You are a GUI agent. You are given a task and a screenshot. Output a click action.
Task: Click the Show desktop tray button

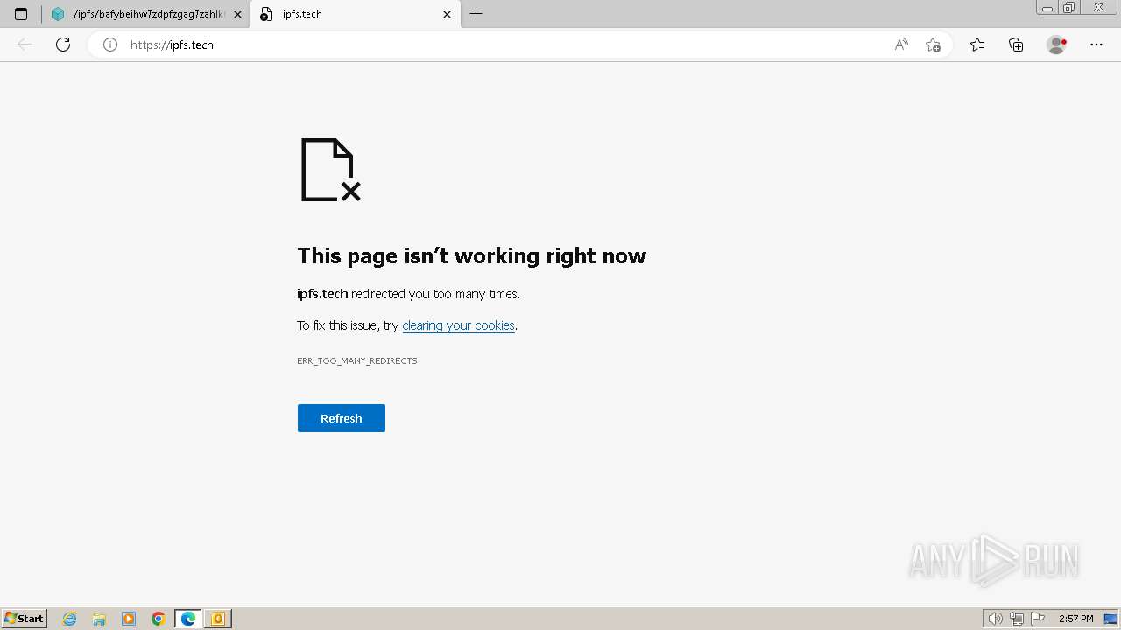[1110, 619]
